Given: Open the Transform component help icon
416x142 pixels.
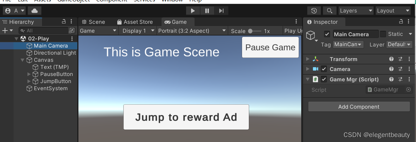Looking at the screenshot, I should 391,59.
